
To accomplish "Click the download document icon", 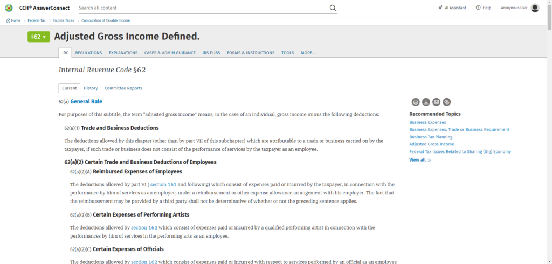I will click(x=426, y=102).
